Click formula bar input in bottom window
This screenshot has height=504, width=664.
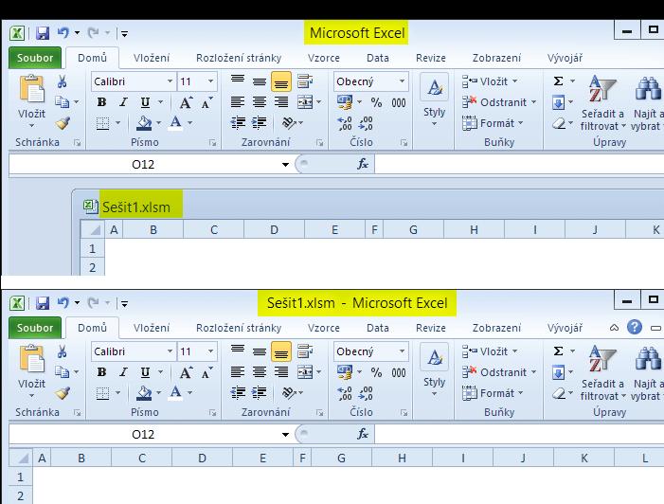[519, 434]
